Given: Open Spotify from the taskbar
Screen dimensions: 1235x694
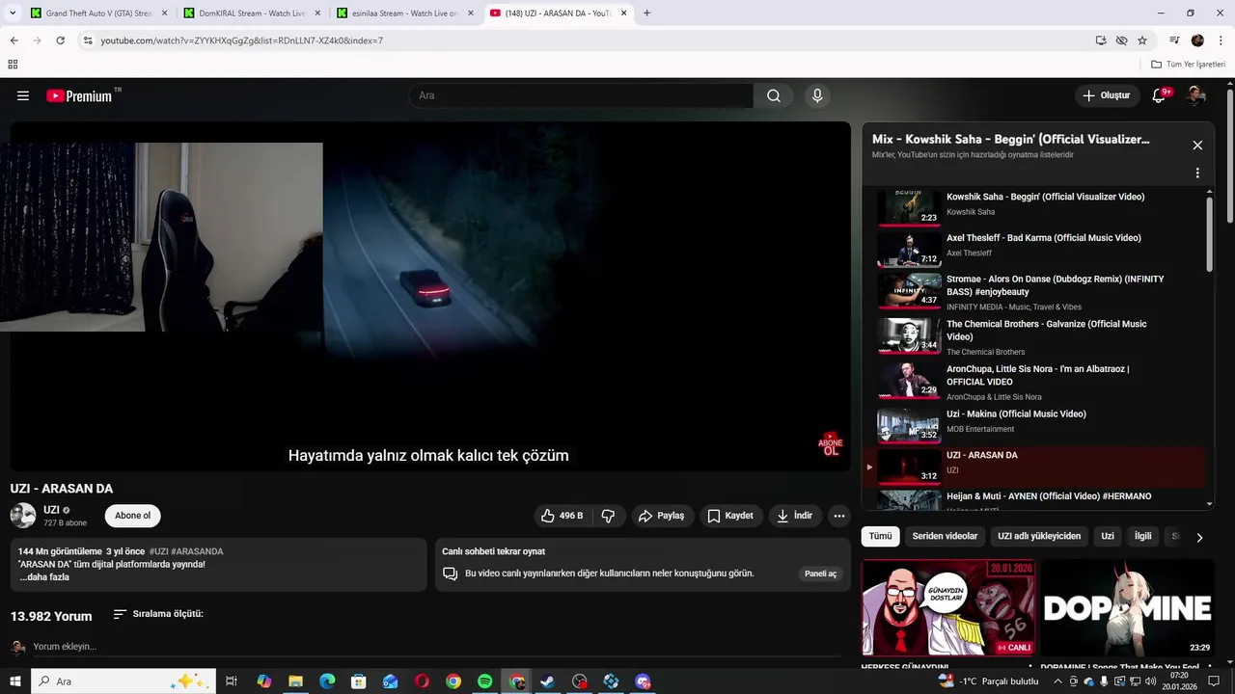Looking at the screenshot, I should [x=485, y=681].
